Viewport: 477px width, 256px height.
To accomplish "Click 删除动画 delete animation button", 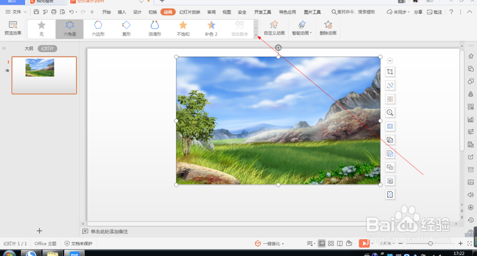I will [328, 28].
